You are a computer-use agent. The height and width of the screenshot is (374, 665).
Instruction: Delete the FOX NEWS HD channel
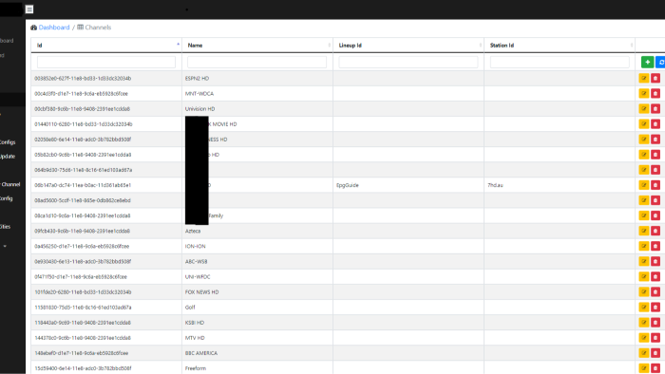[655, 291]
